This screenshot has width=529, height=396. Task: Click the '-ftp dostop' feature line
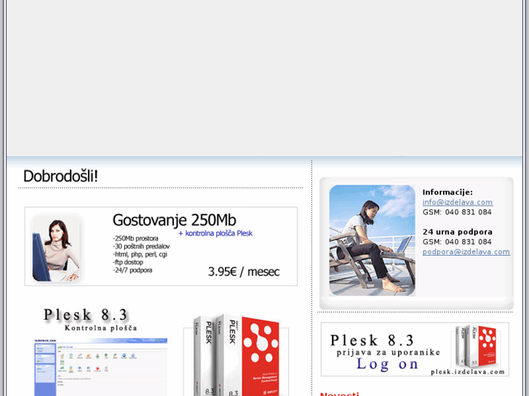[128, 262]
